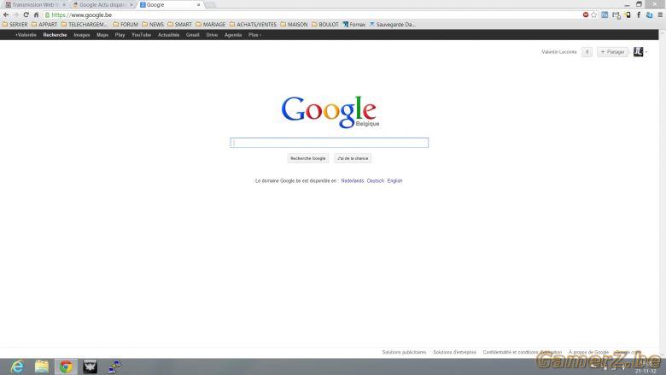Image resolution: width=666 pixels, height=375 pixels.
Task: Expand the FORUM bookmarks folder
Action: pyautogui.click(x=126, y=25)
